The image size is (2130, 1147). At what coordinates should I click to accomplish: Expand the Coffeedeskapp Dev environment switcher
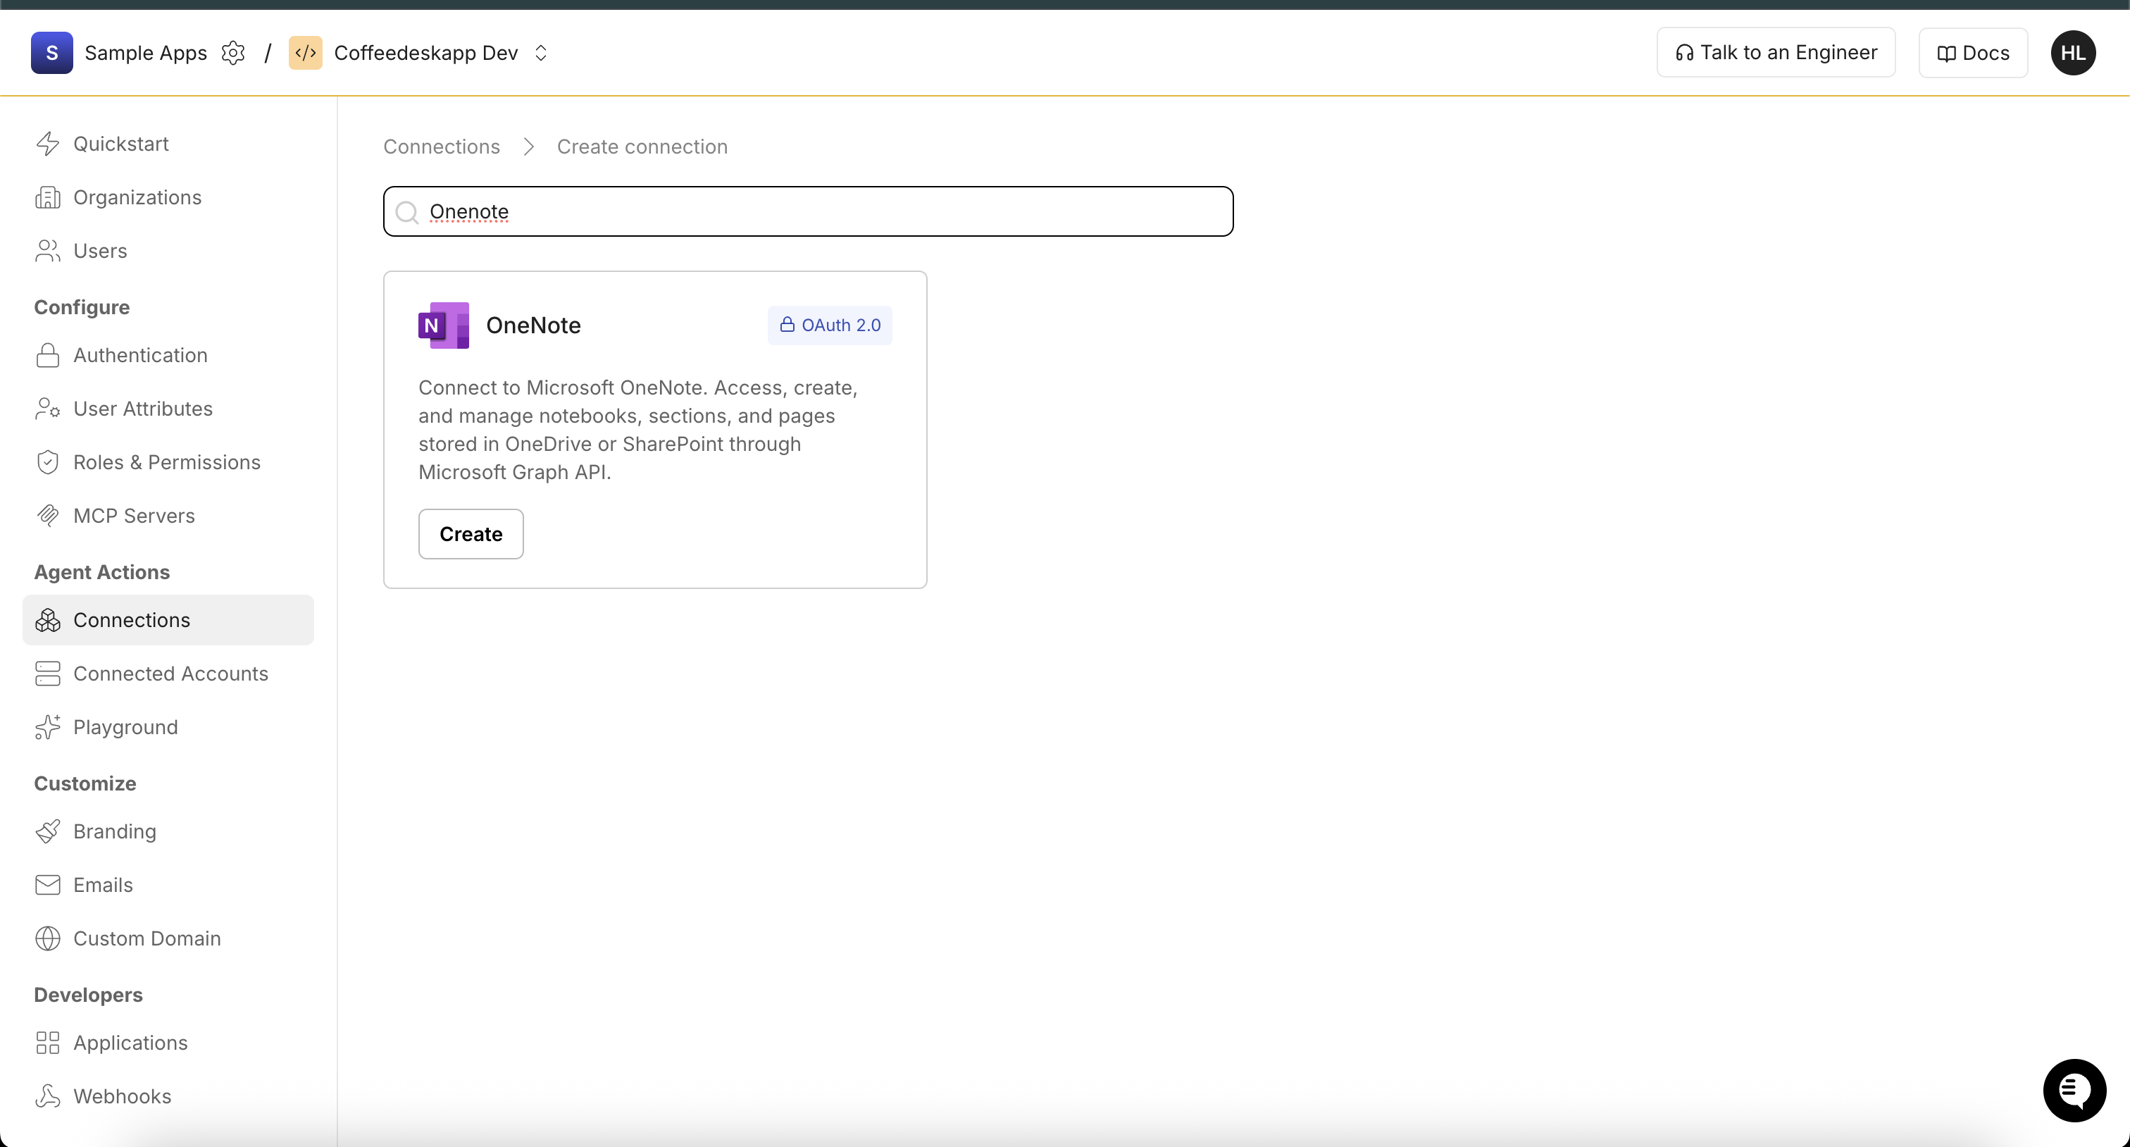click(x=542, y=52)
